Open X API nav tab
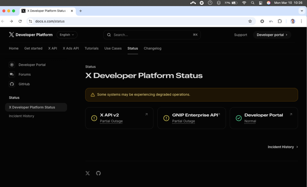 pyautogui.click(x=53, y=48)
